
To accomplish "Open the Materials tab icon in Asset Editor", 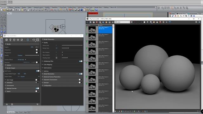I will [6, 40].
